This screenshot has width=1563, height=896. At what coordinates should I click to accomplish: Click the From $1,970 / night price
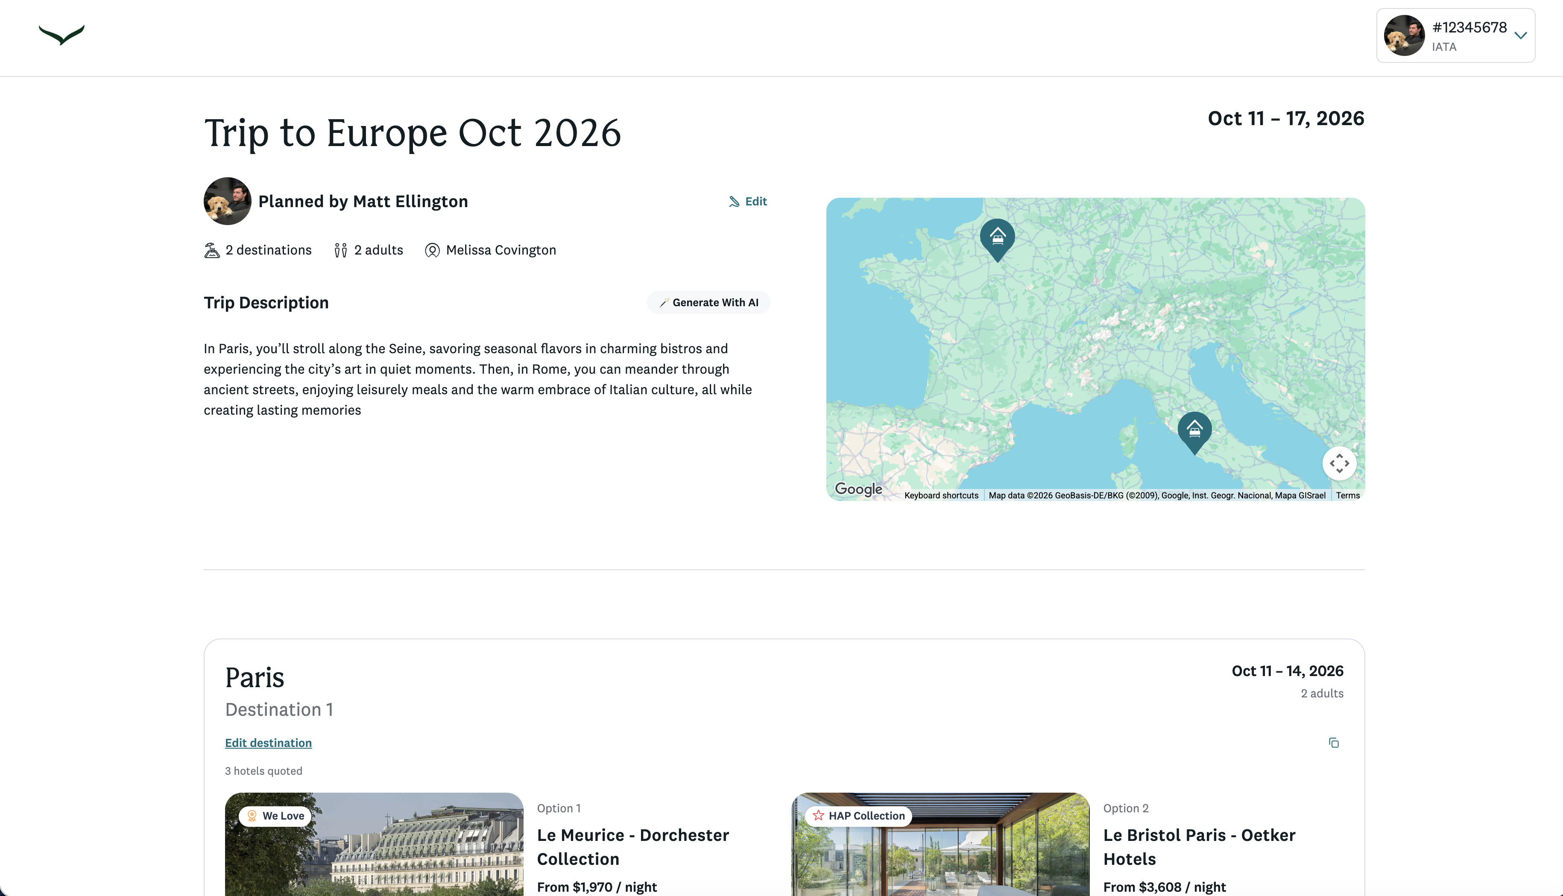coord(597,887)
